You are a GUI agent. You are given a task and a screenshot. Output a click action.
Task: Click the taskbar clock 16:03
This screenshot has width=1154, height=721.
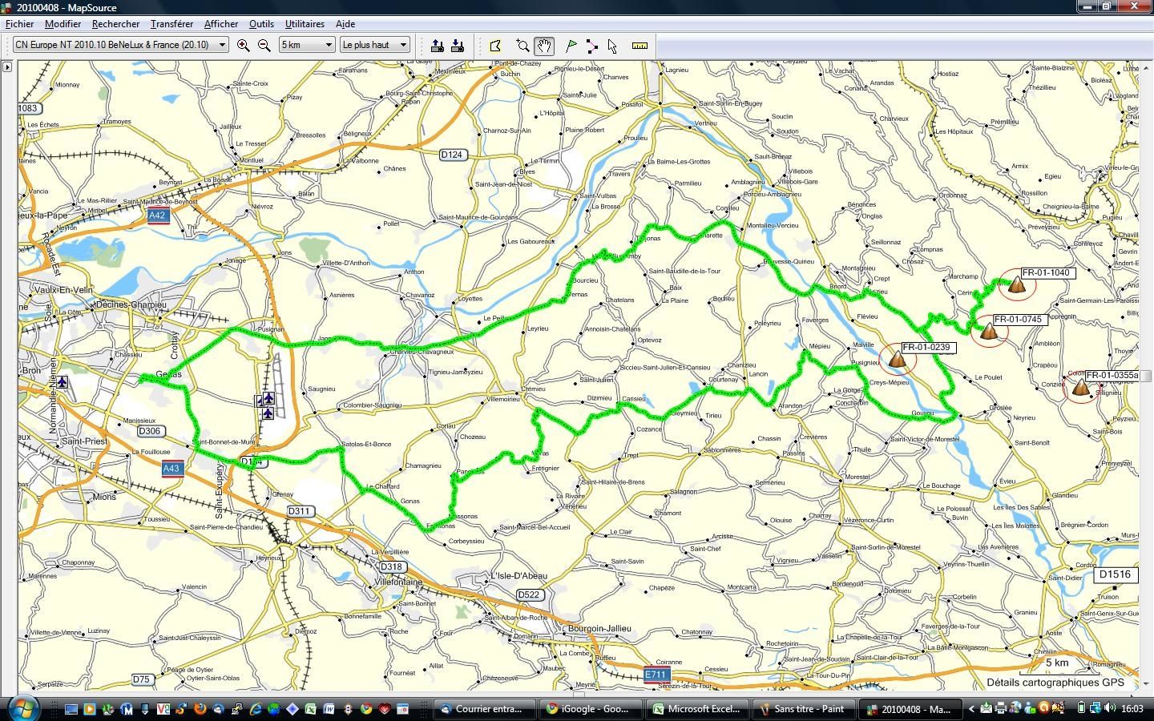(1132, 708)
